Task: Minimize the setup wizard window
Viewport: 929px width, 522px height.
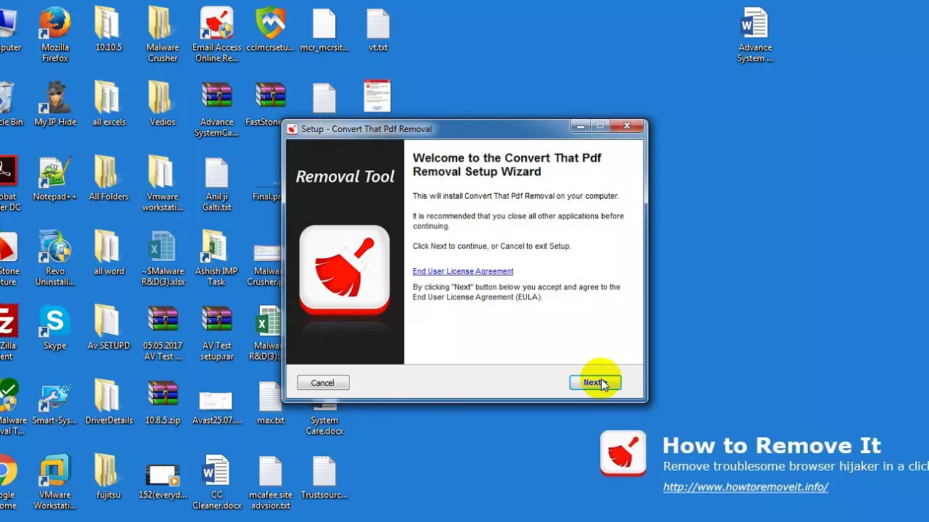Action: tap(580, 126)
